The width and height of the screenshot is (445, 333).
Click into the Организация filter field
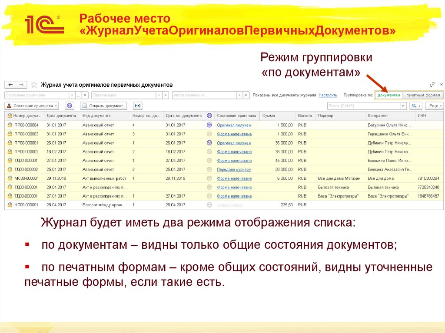coord(124,95)
